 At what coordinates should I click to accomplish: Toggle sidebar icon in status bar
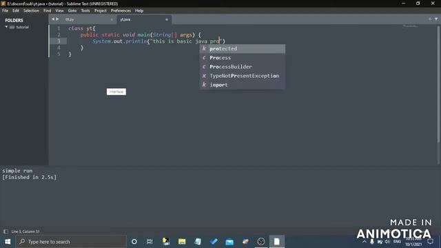tap(6, 231)
